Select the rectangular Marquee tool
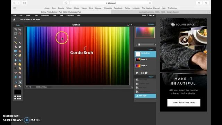Viewport: 222px width, 125px height. 16,34
